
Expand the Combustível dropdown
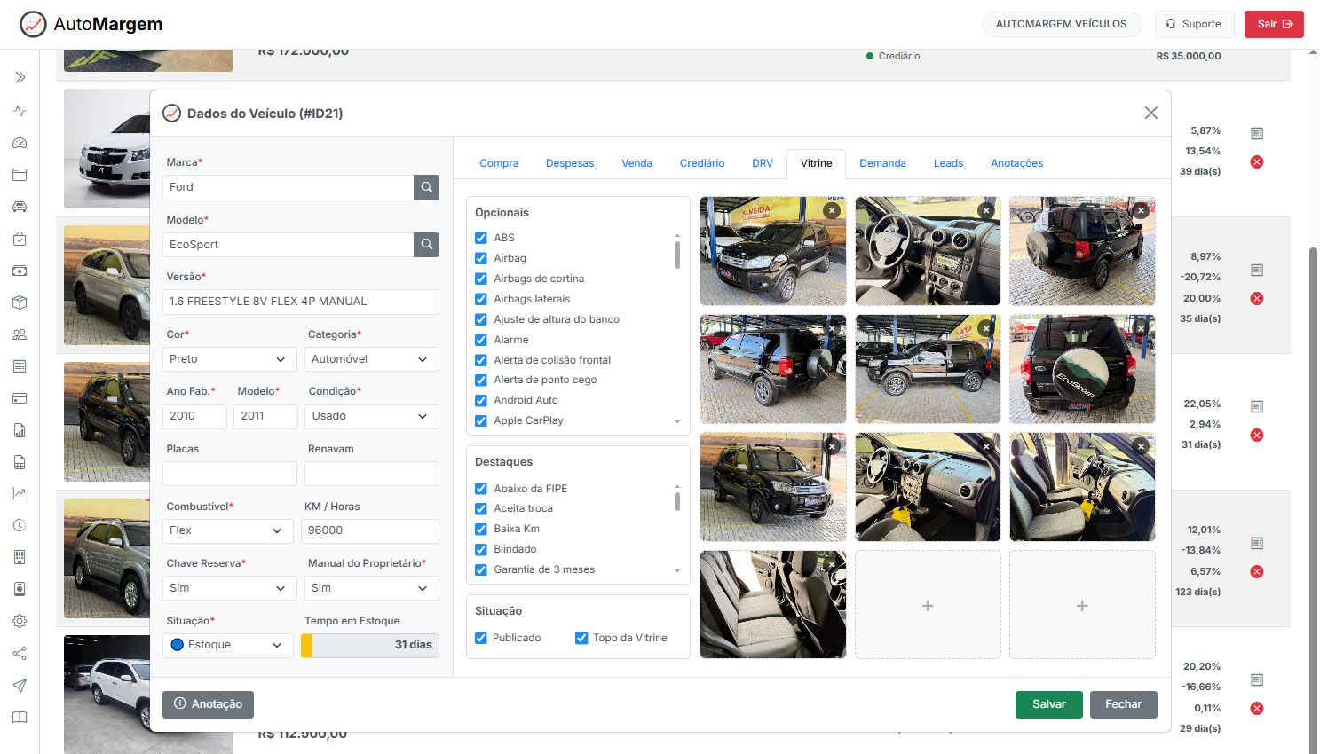(227, 530)
